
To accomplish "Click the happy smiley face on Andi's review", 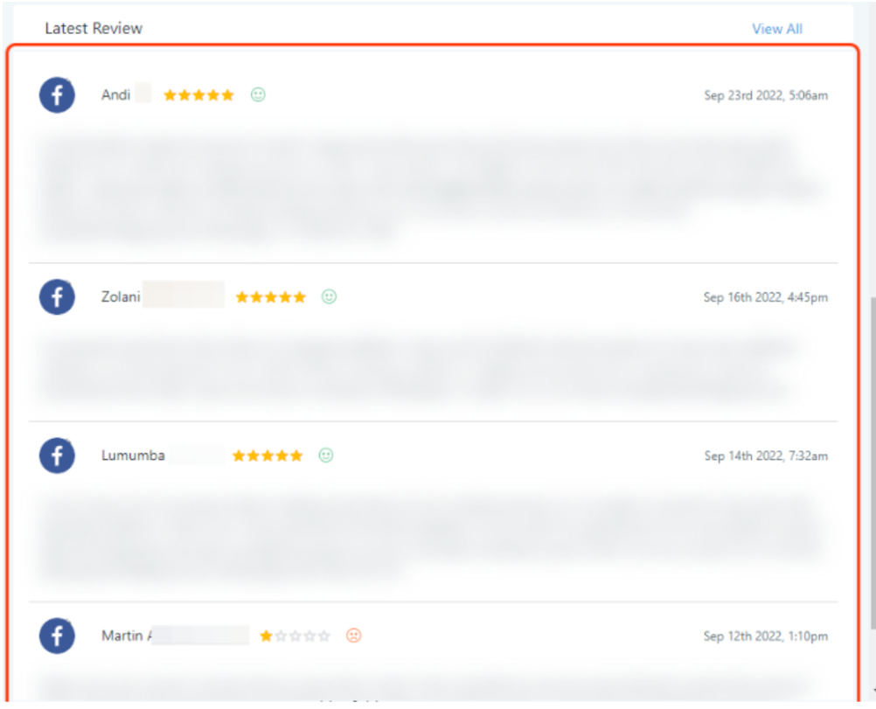I will pos(258,94).
